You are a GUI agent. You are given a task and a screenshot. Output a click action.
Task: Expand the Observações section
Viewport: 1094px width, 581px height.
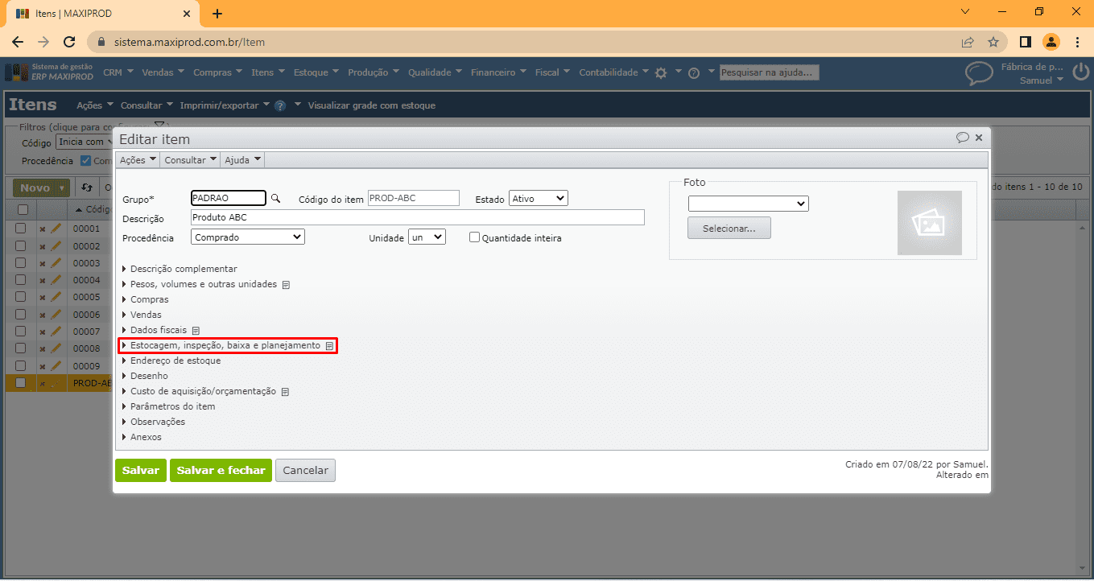[x=153, y=422]
